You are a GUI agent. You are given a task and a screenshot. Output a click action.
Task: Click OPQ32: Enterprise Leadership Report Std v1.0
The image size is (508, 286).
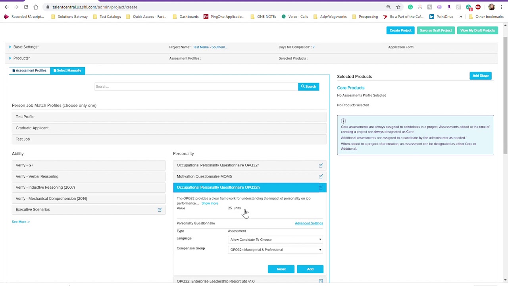(250, 281)
